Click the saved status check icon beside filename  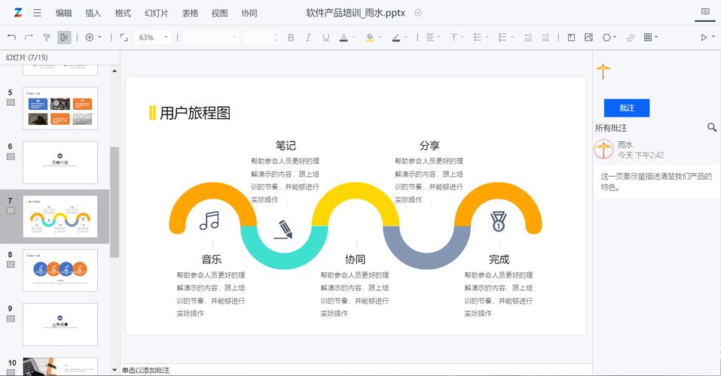pos(418,13)
